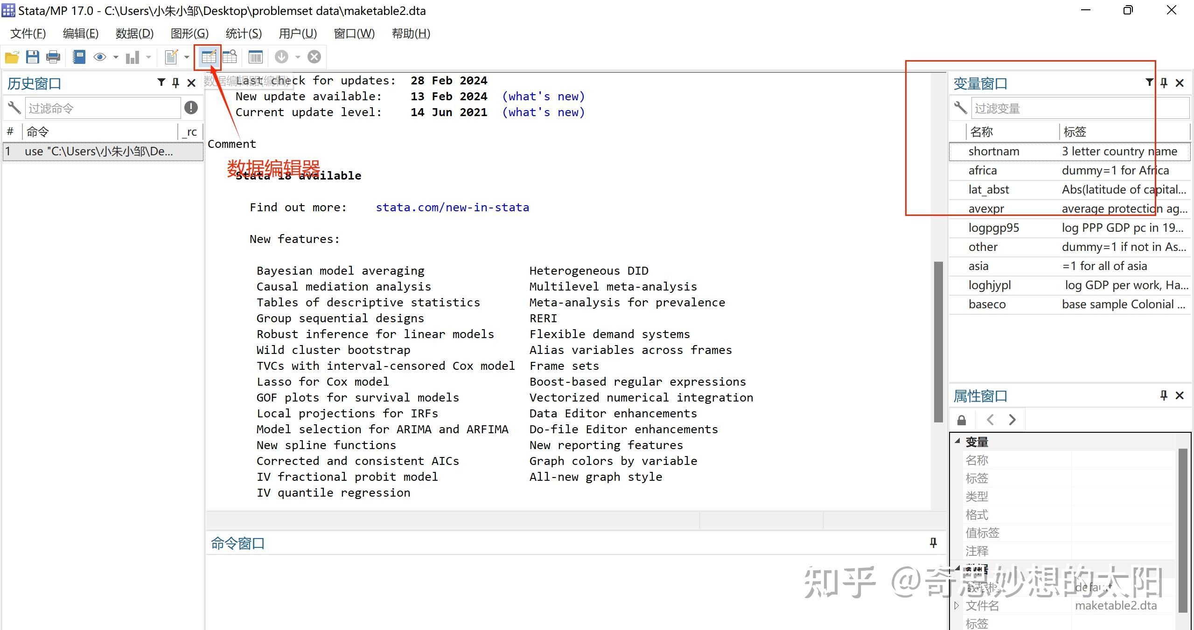Select history command 'use C:\Users...'
The width and height of the screenshot is (1194, 630).
coord(103,152)
